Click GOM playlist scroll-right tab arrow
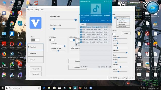The height and width of the screenshot is (90, 161). (111, 24)
